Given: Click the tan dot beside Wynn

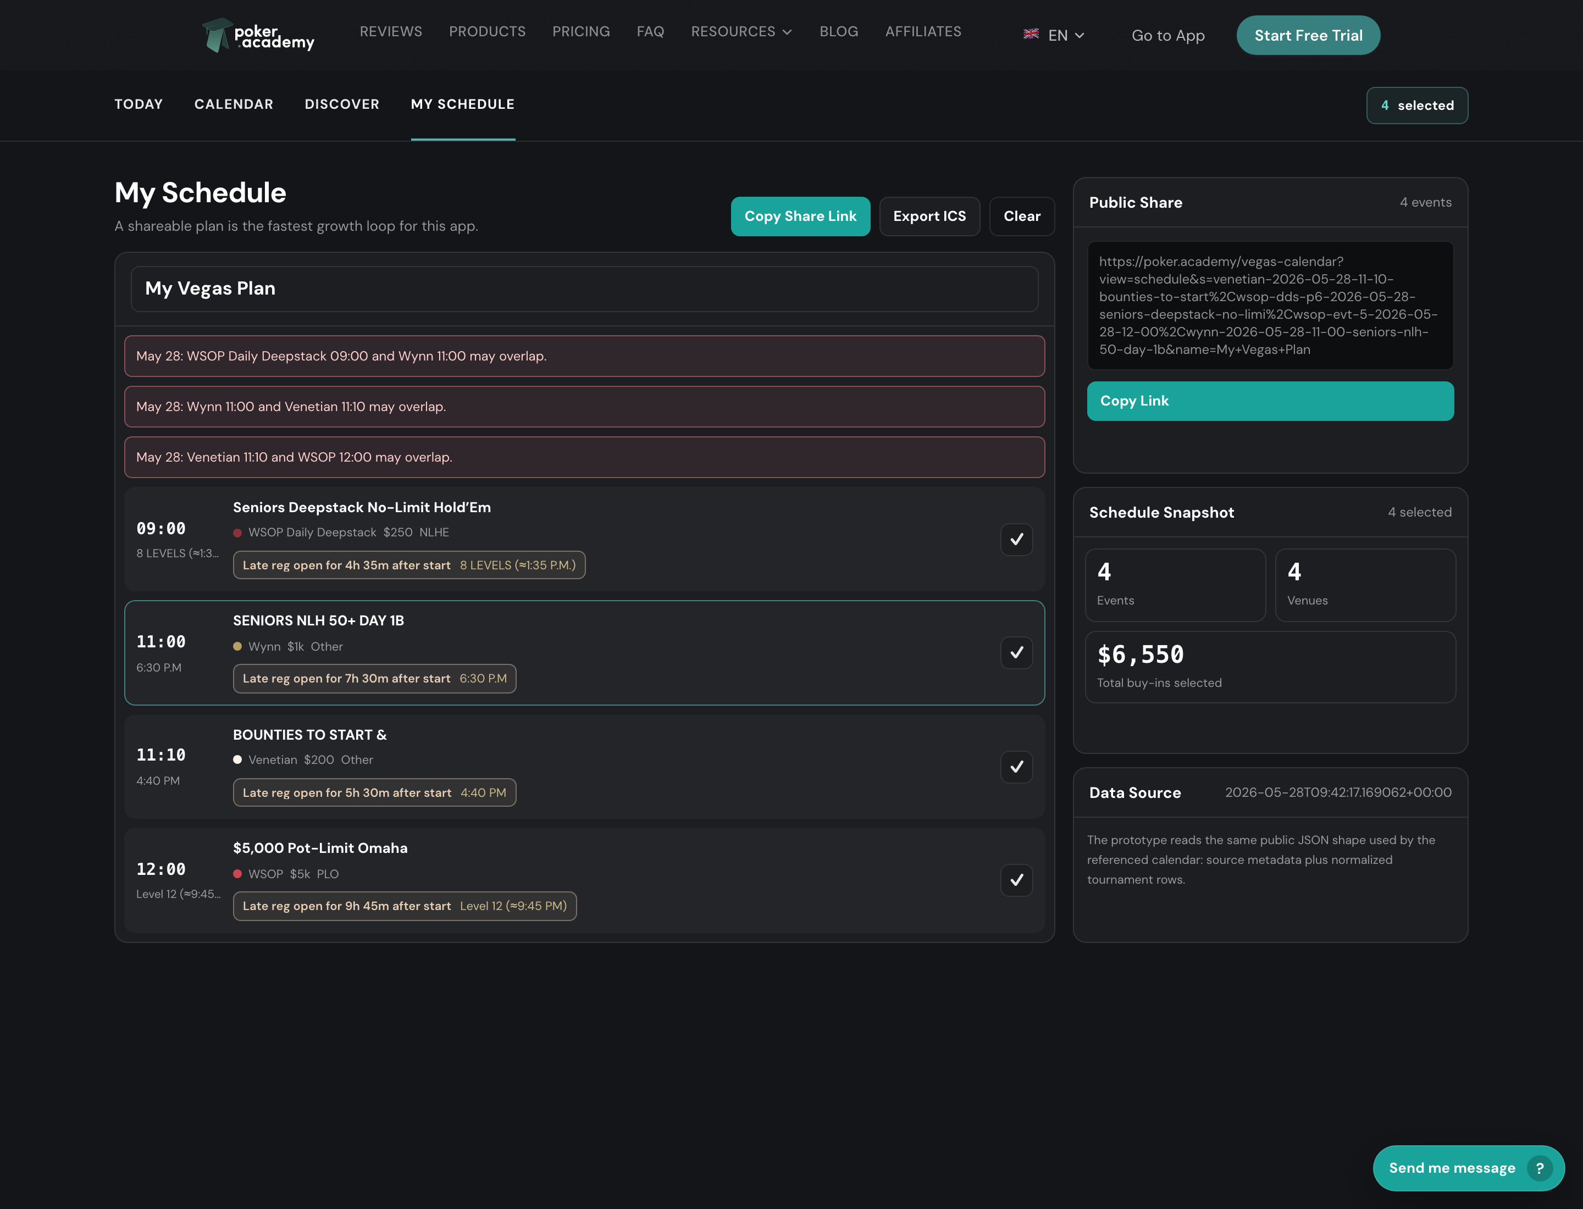Looking at the screenshot, I should click(237, 647).
